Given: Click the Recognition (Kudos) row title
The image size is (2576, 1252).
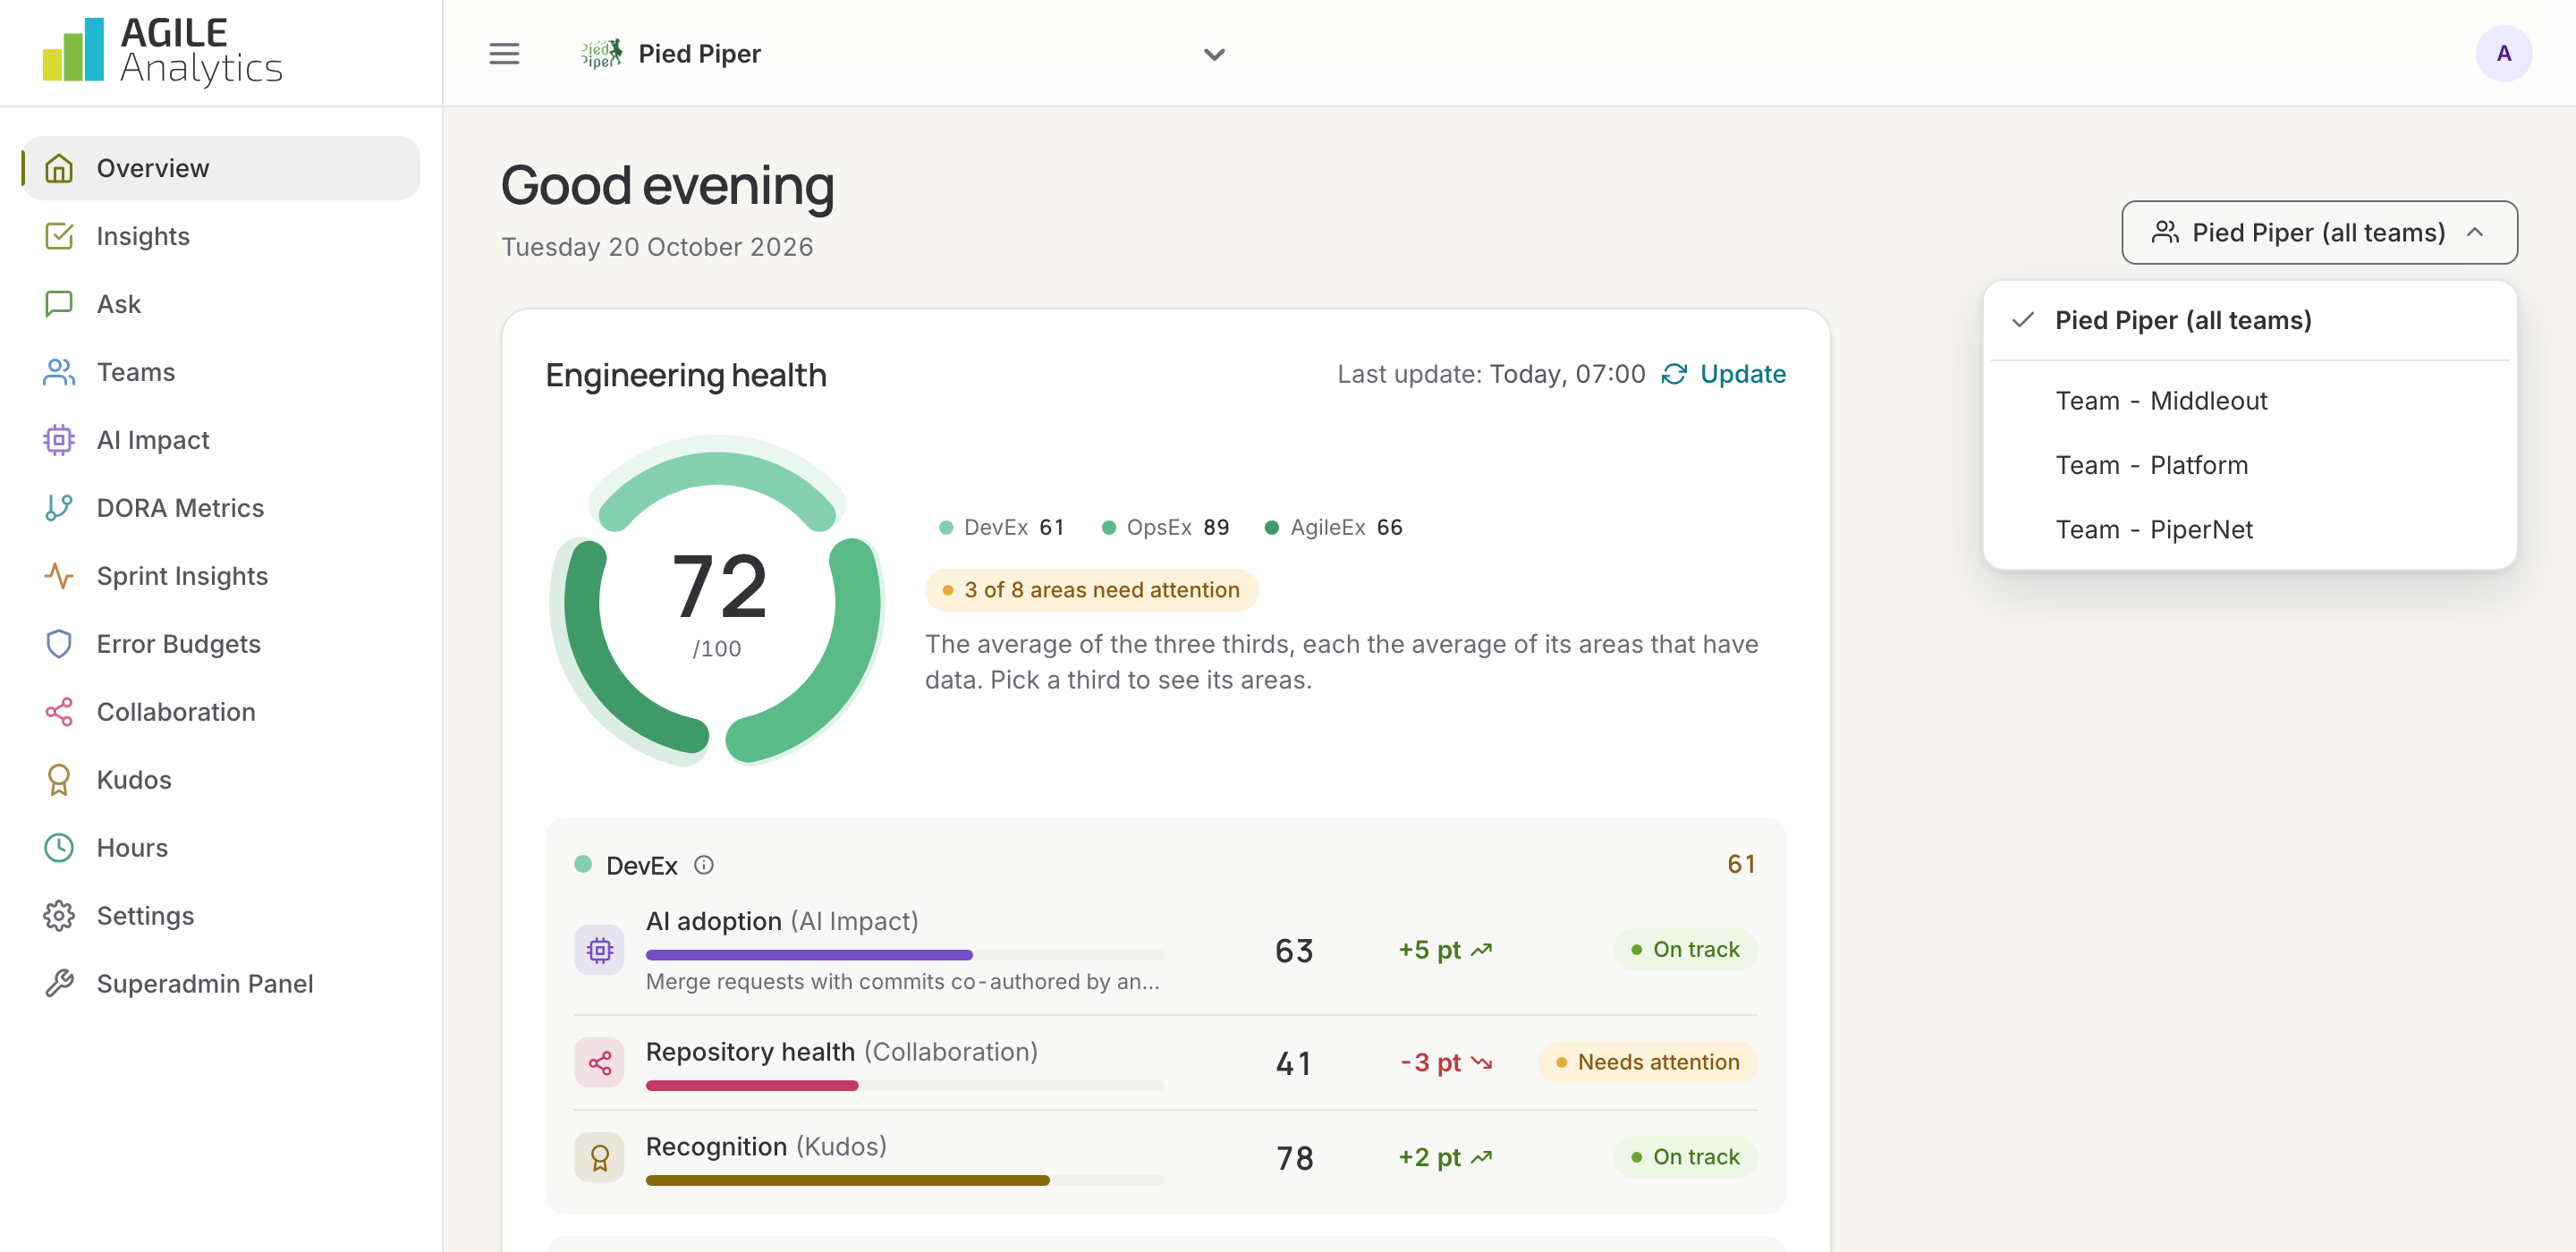Looking at the screenshot, I should pos(766,1147).
